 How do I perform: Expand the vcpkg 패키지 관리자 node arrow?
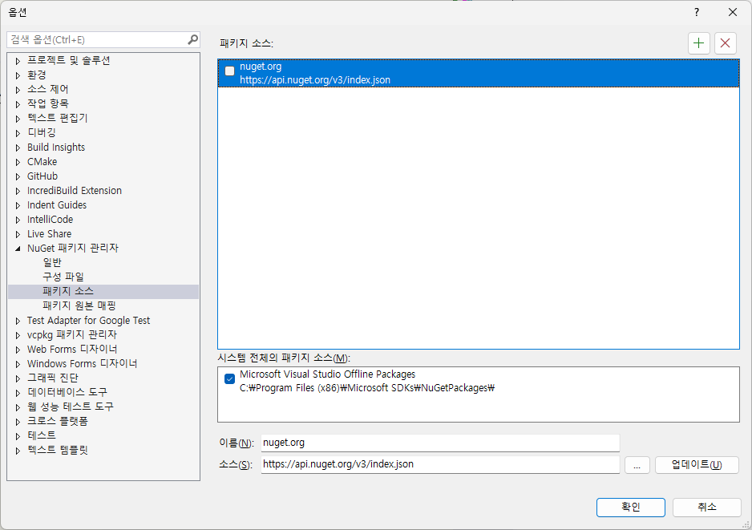18,335
